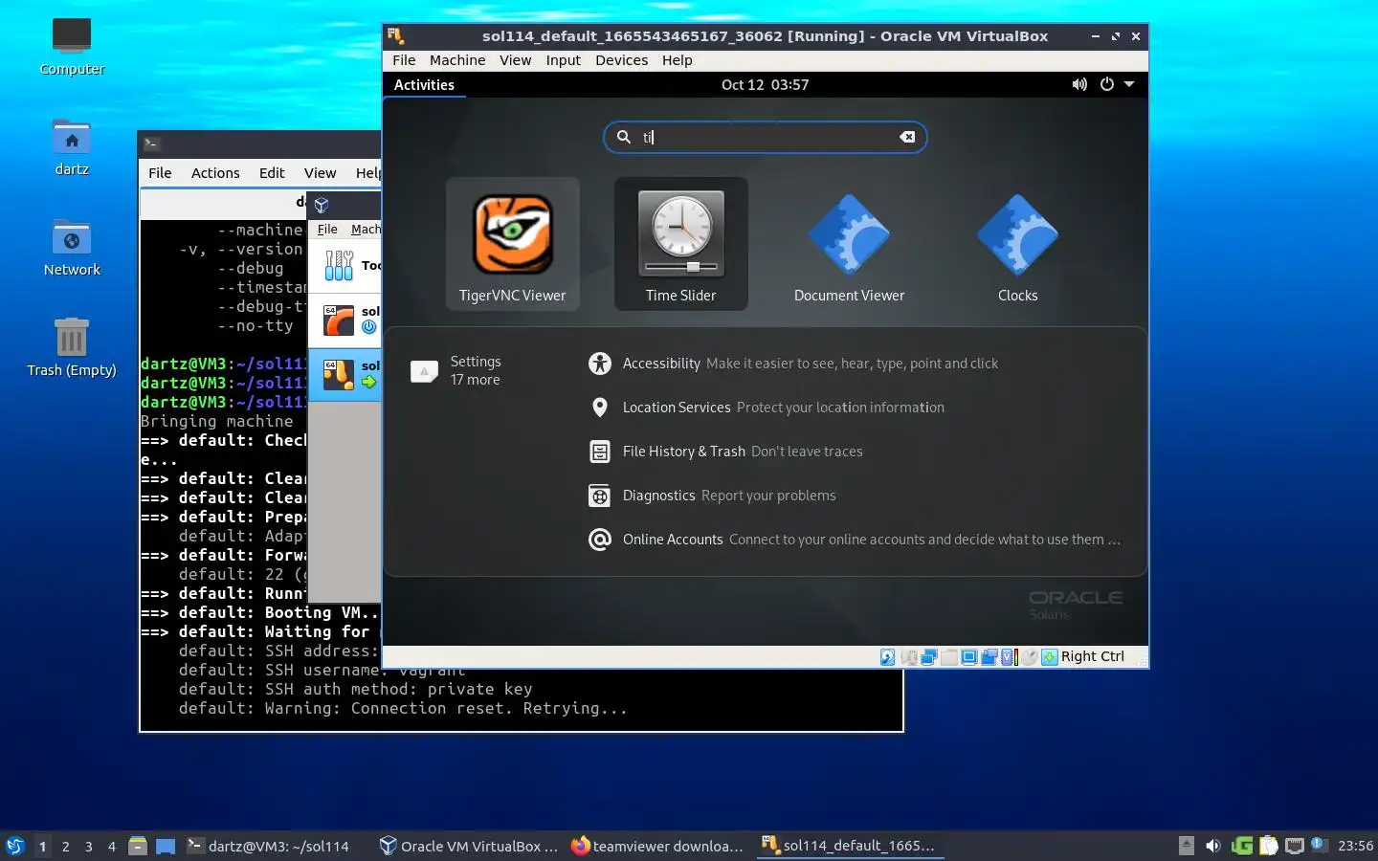Open the guest power menu icon
The height and width of the screenshot is (861, 1378).
click(1107, 84)
